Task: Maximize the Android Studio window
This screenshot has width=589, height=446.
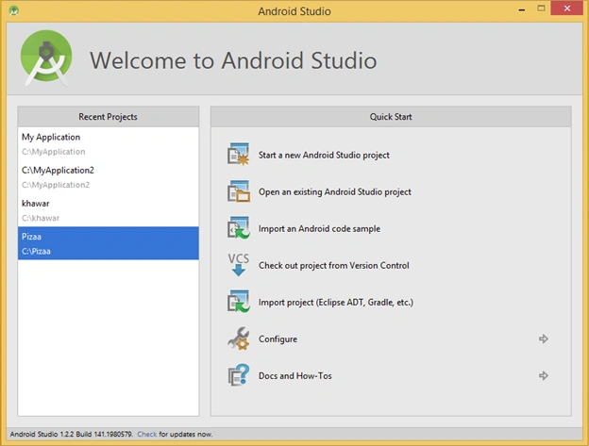Action: point(541,8)
